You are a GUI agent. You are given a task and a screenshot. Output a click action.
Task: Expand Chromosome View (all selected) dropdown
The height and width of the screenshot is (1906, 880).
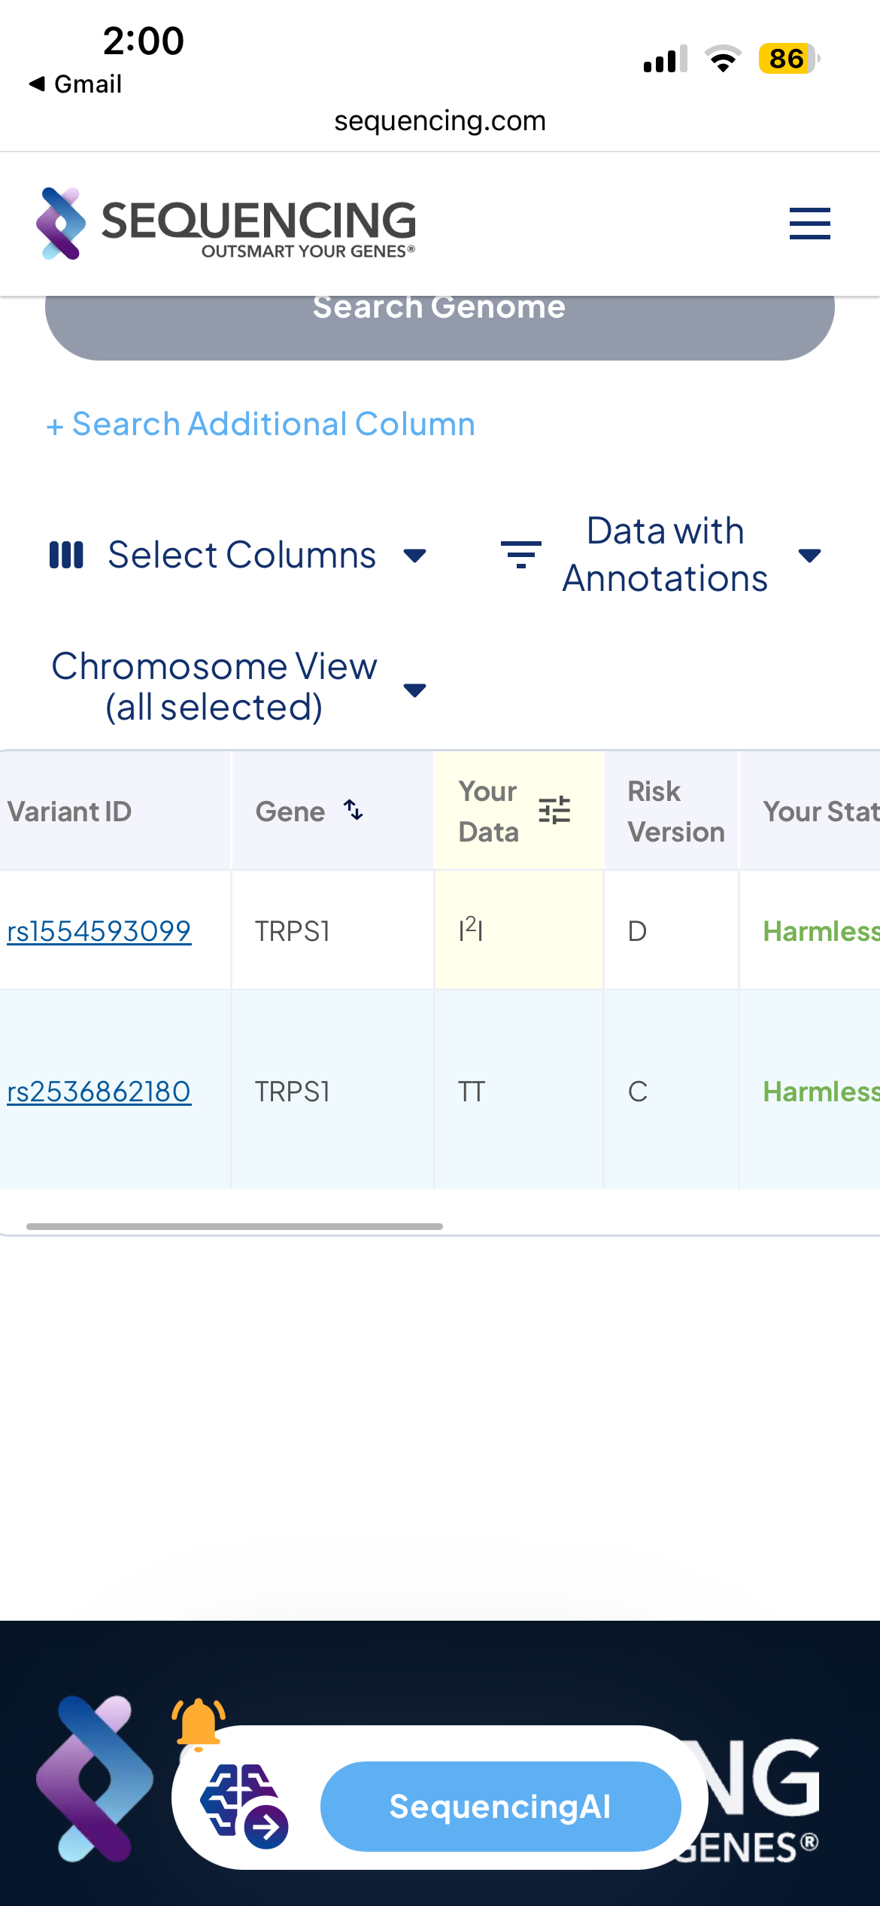tap(414, 690)
